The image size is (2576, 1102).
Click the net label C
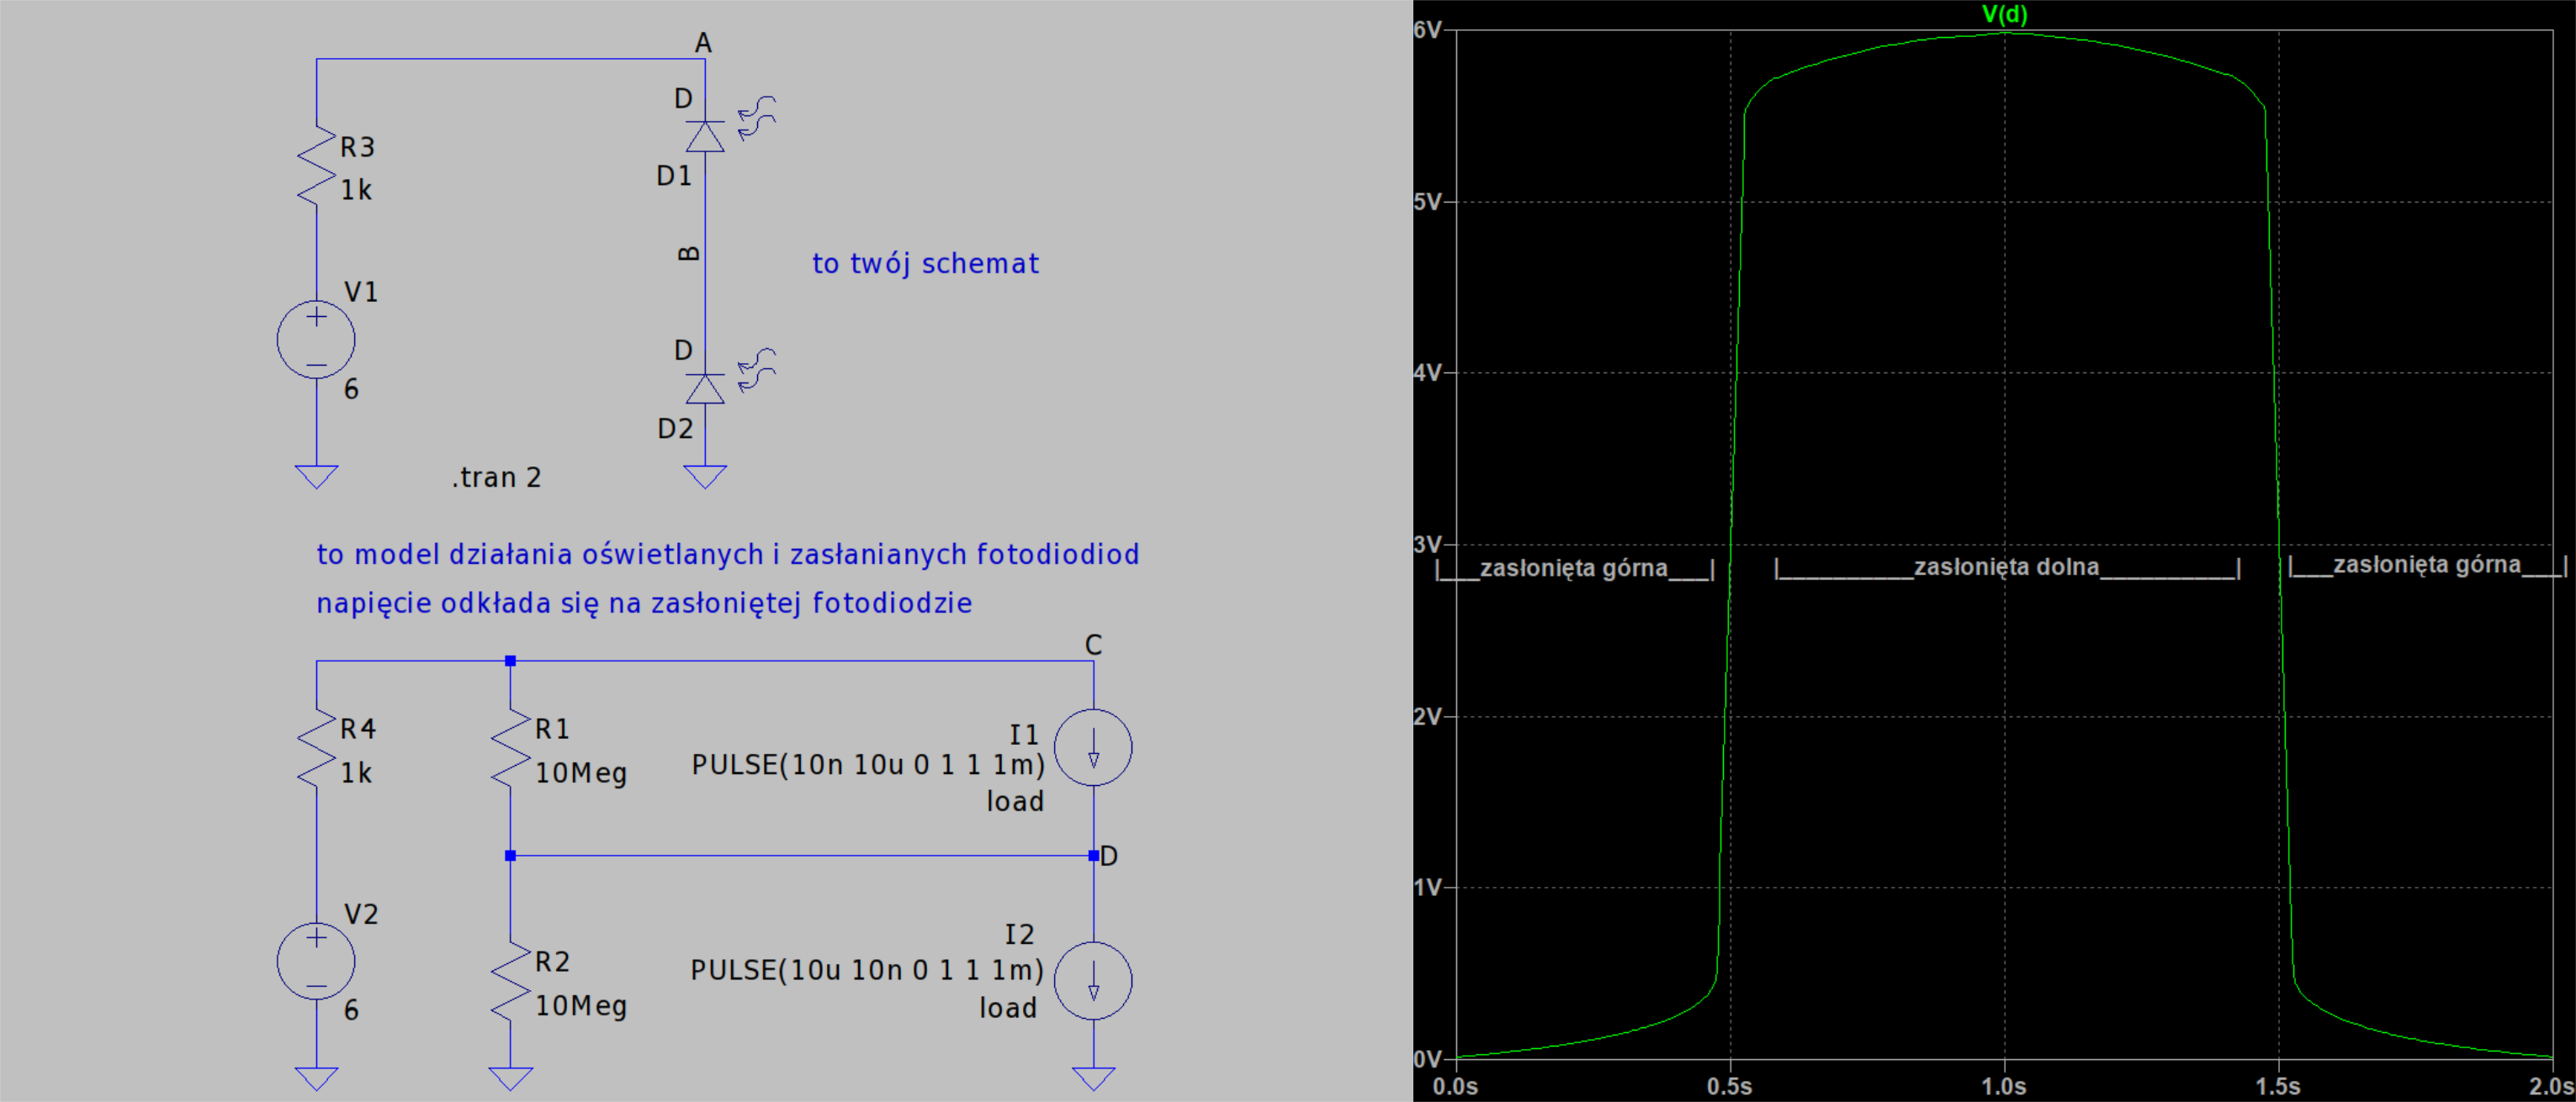pyautogui.click(x=1094, y=646)
